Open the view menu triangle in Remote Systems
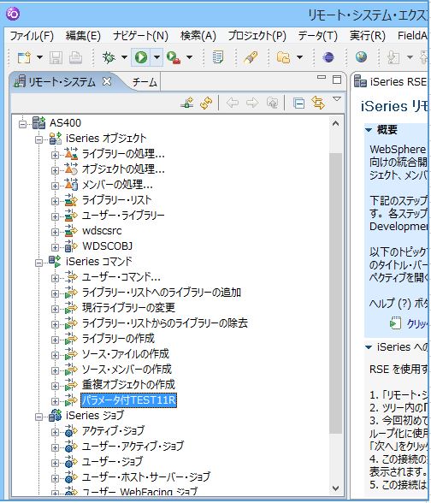Screen dimensions: 431x503 tap(336, 99)
